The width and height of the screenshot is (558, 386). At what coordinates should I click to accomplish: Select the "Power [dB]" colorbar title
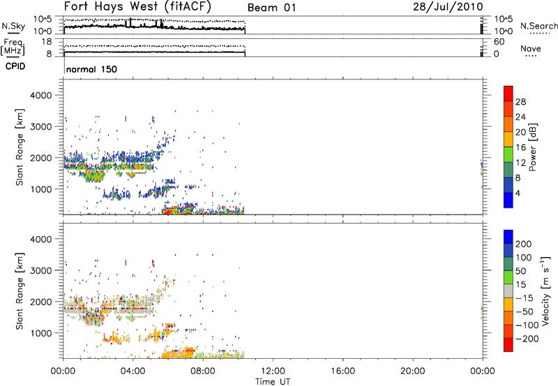(x=532, y=147)
